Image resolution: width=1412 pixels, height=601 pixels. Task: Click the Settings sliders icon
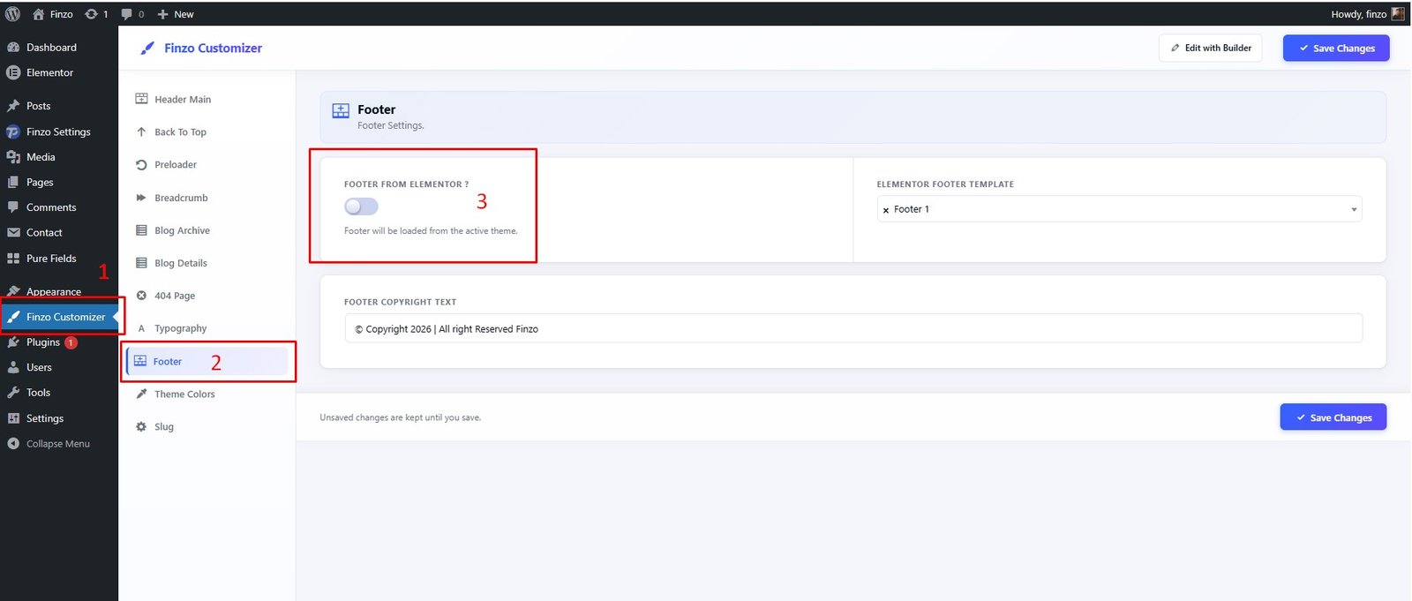click(x=13, y=418)
